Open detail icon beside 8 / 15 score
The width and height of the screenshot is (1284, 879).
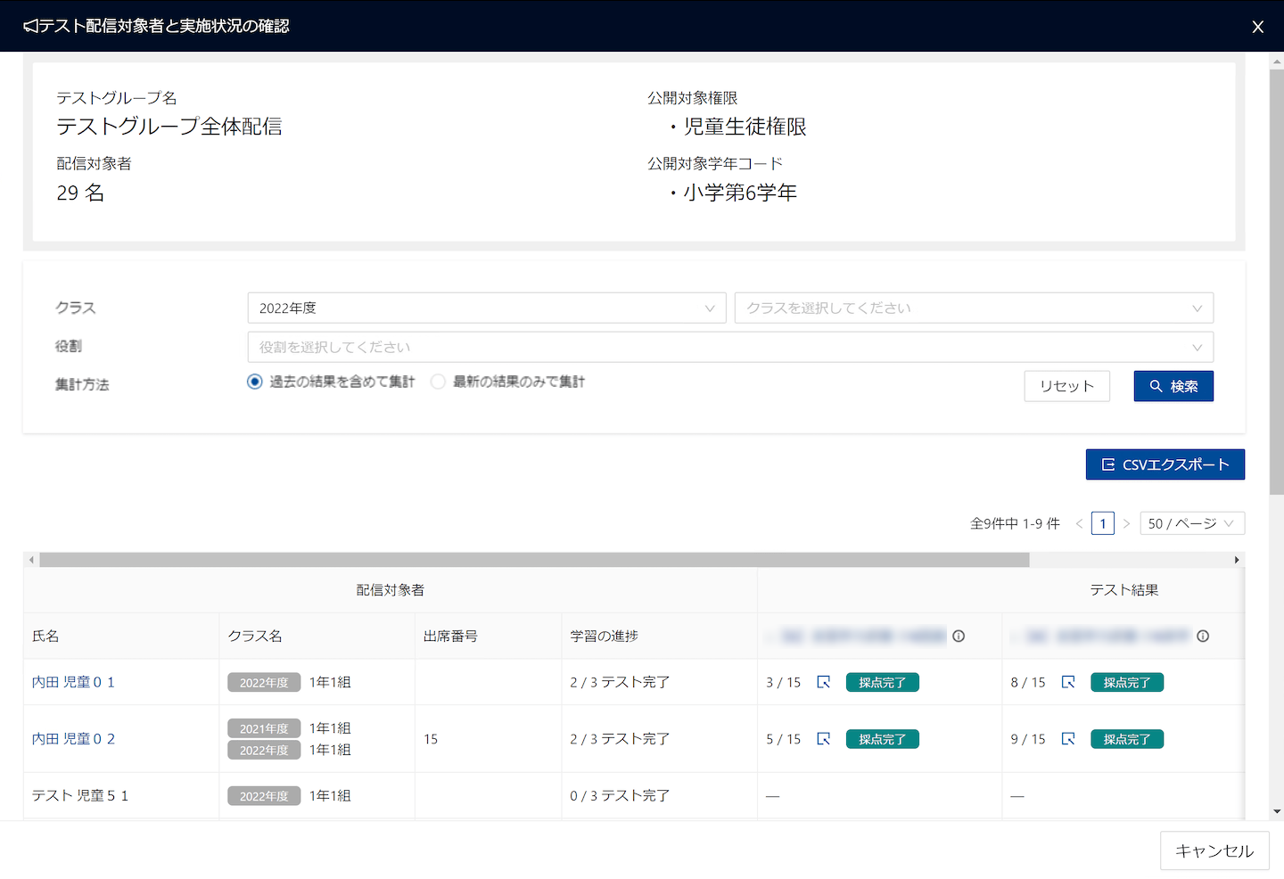click(1067, 682)
